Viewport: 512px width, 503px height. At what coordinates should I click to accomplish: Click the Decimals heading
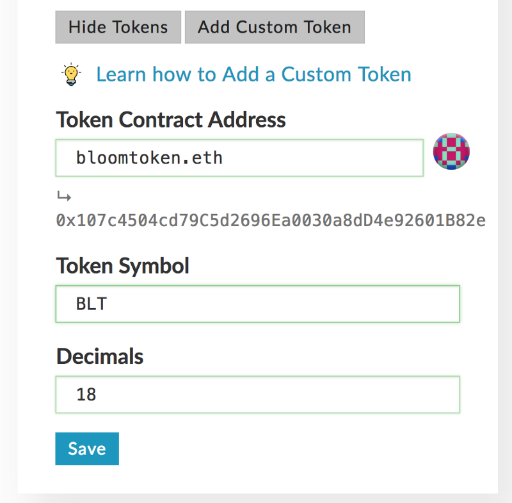(100, 356)
